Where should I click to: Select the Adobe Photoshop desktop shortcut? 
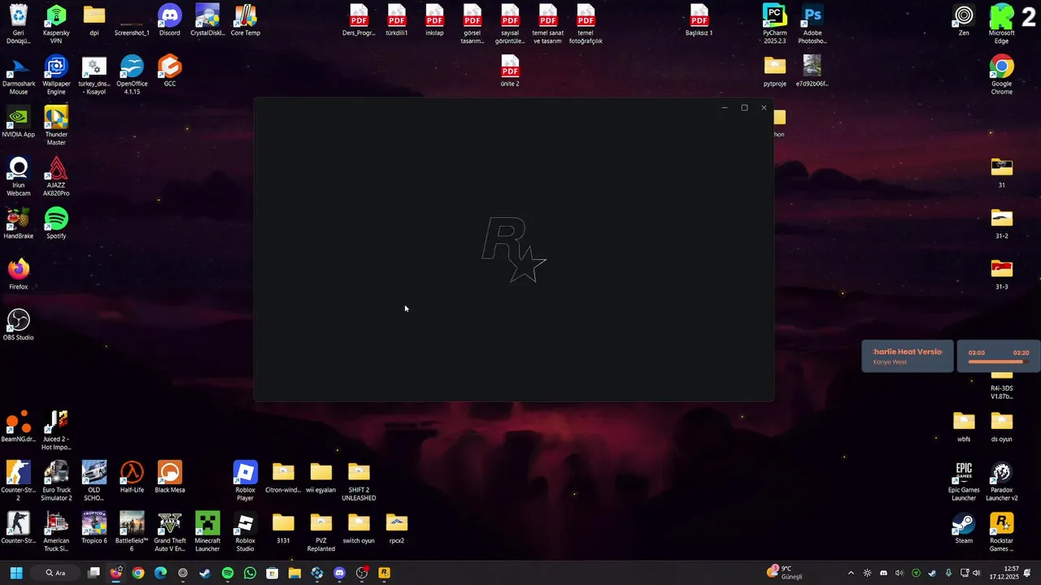tap(812, 24)
